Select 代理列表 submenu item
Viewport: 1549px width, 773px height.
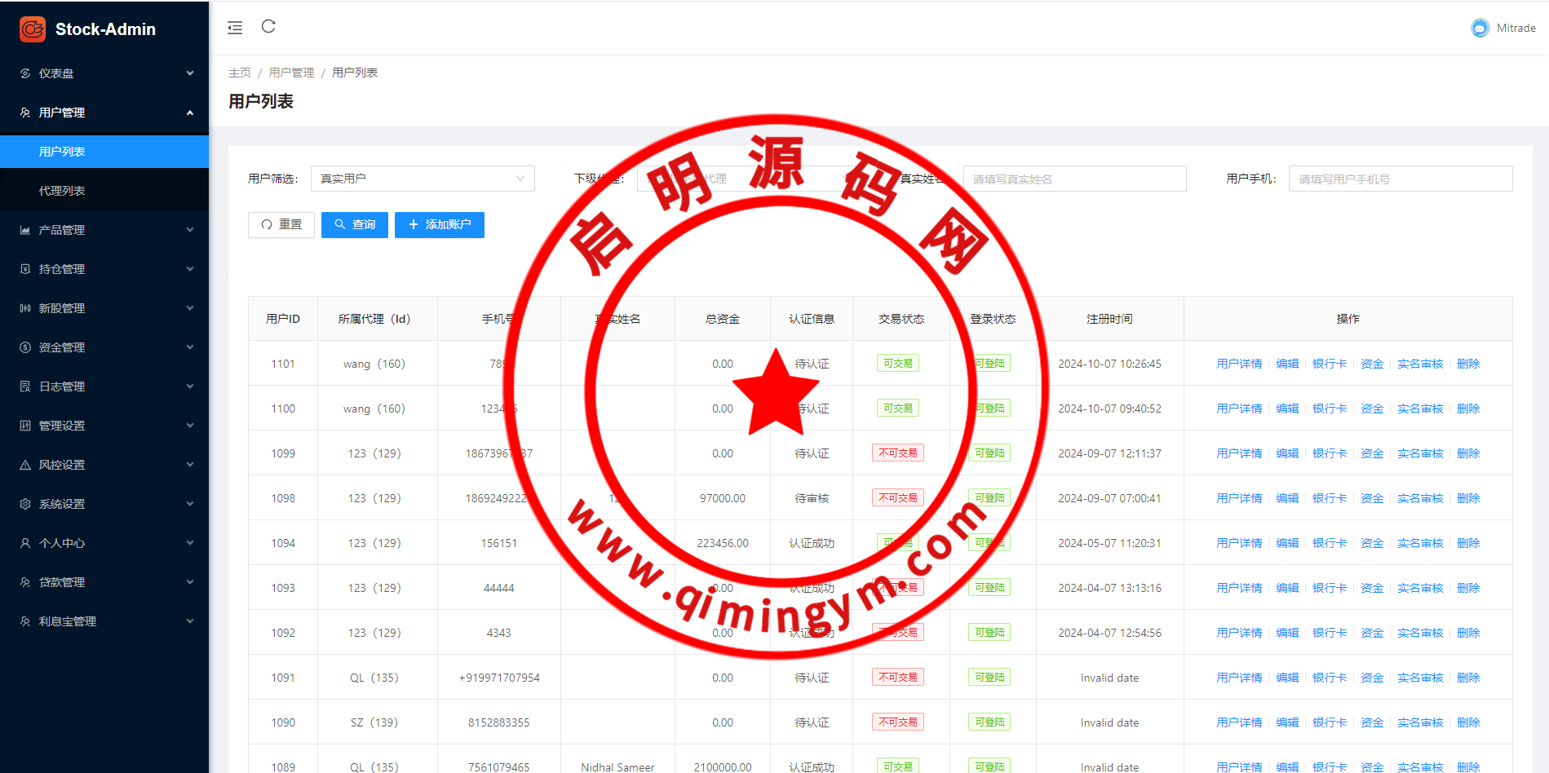(62, 191)
